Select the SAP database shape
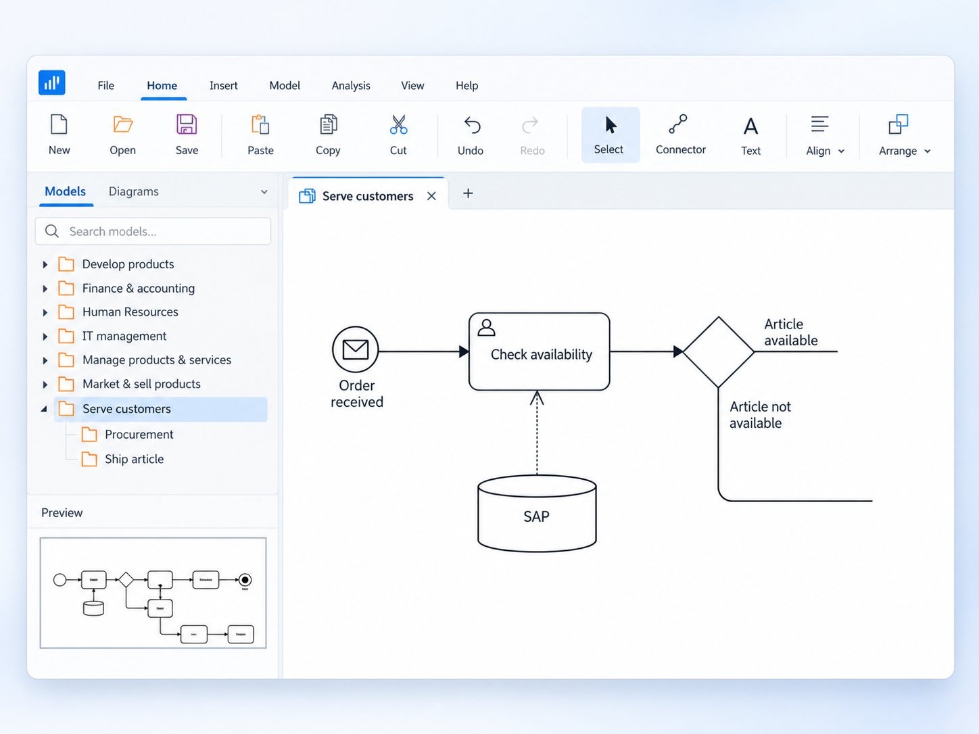 (537, 513)
